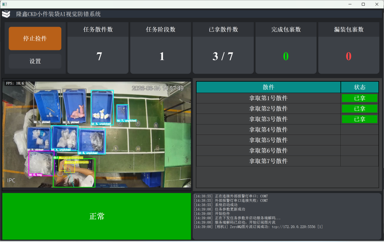Viewport: 384px width, 242px height.
Task: Click the 任务散件数 card title
Action: (x=98, y=29)
